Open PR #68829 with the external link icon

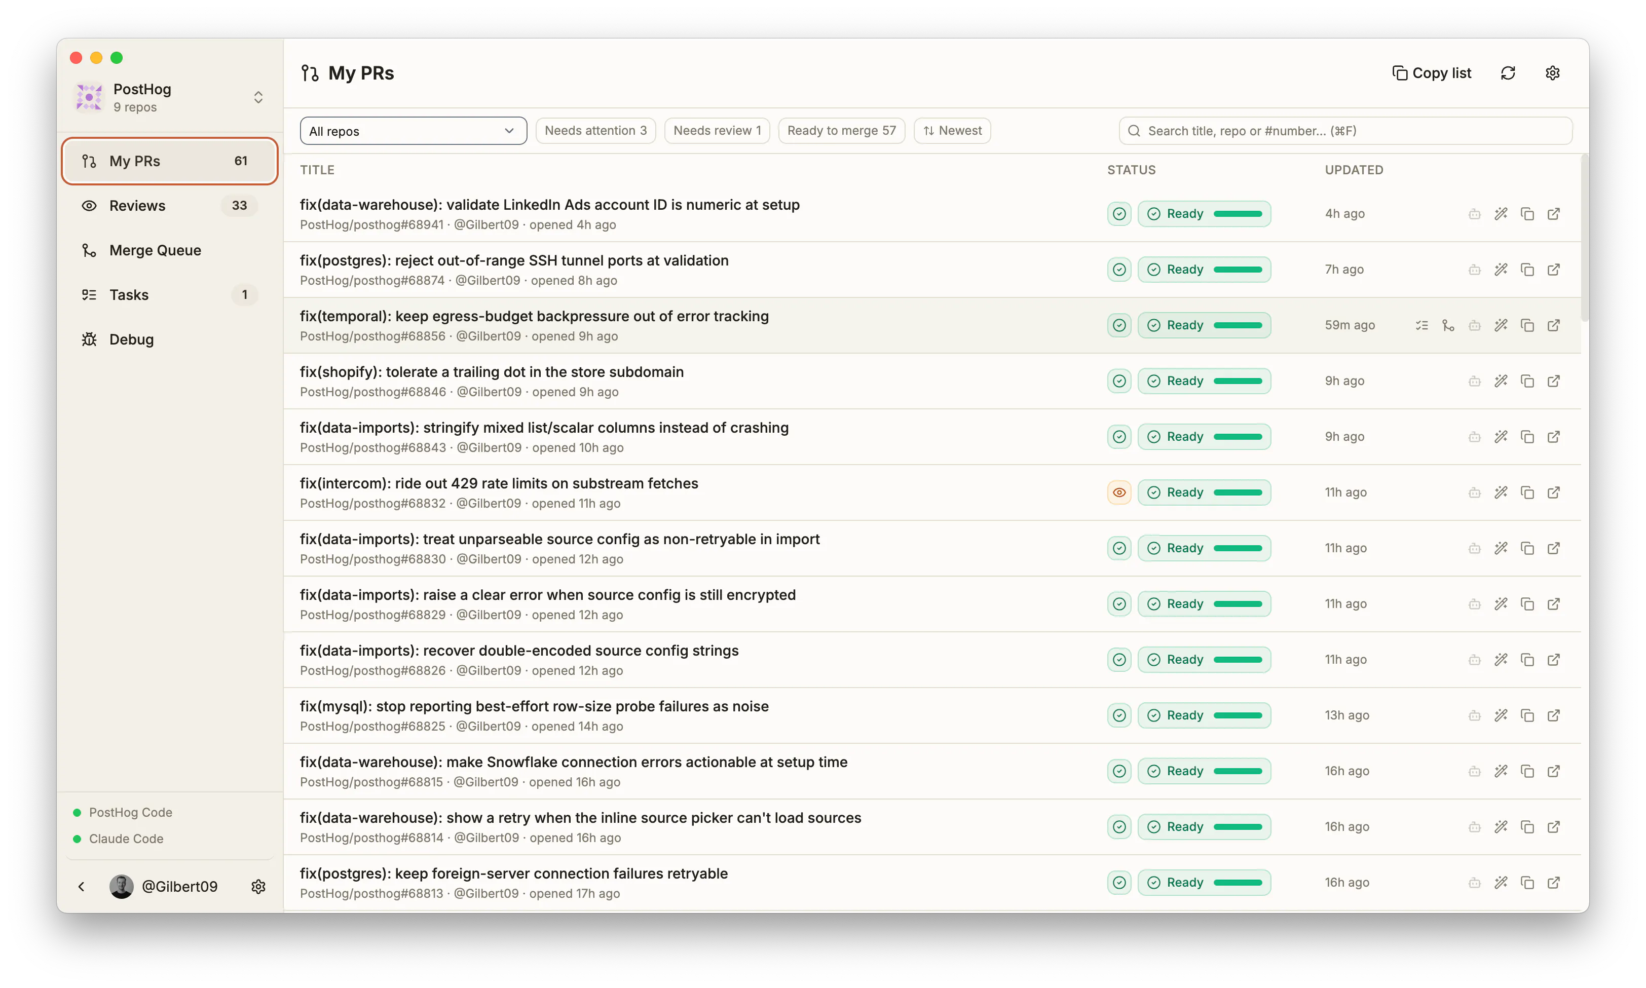click(1553, 604)
